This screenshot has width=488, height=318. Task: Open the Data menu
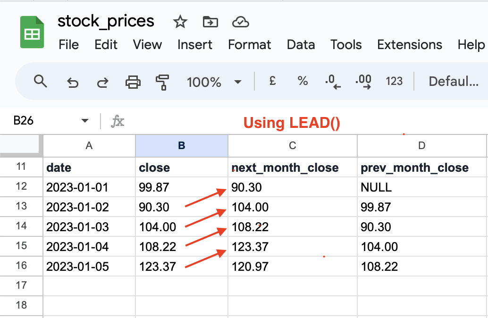point(301,45)
